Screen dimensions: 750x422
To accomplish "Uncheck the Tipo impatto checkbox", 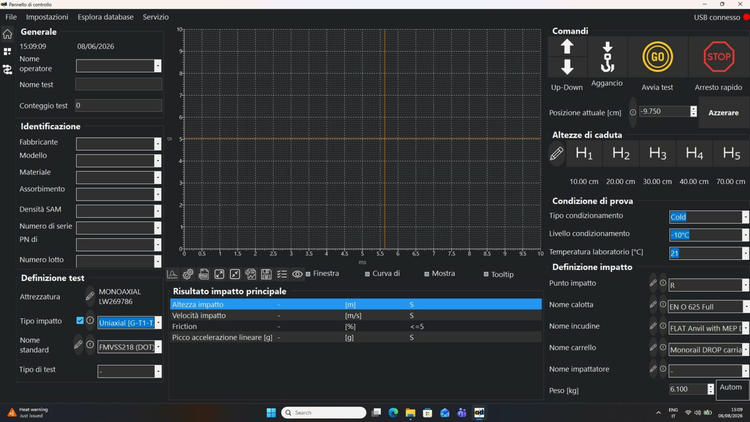I will (80, 320).
